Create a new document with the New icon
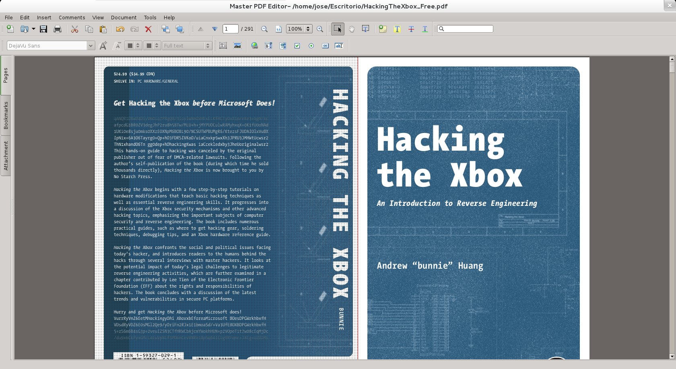Image resolution: width=676 pixels, height=369 pixels. 10,29
